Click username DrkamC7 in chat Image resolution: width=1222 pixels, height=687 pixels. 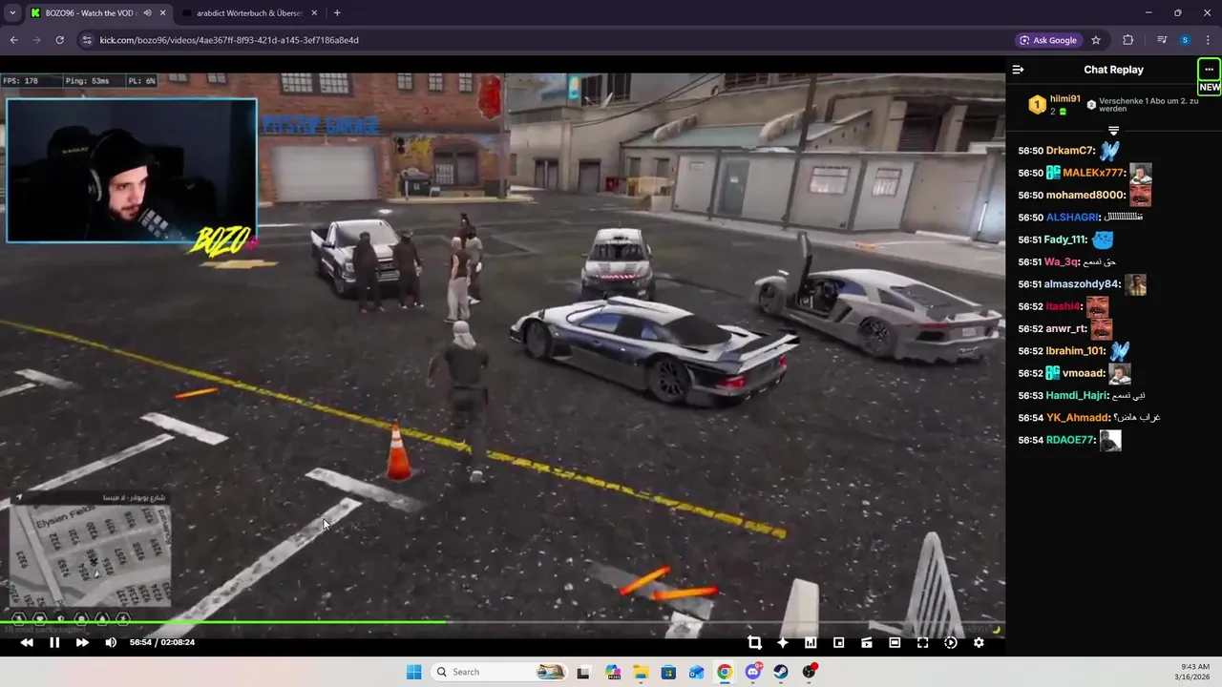[1070, 151]
